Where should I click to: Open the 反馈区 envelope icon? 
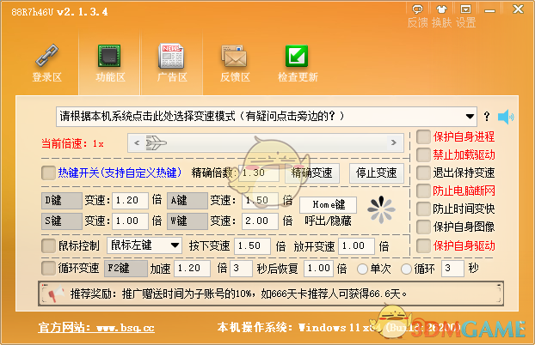(234, 56)
